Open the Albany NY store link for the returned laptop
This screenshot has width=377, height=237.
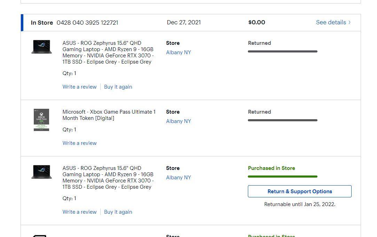point(179,52)
